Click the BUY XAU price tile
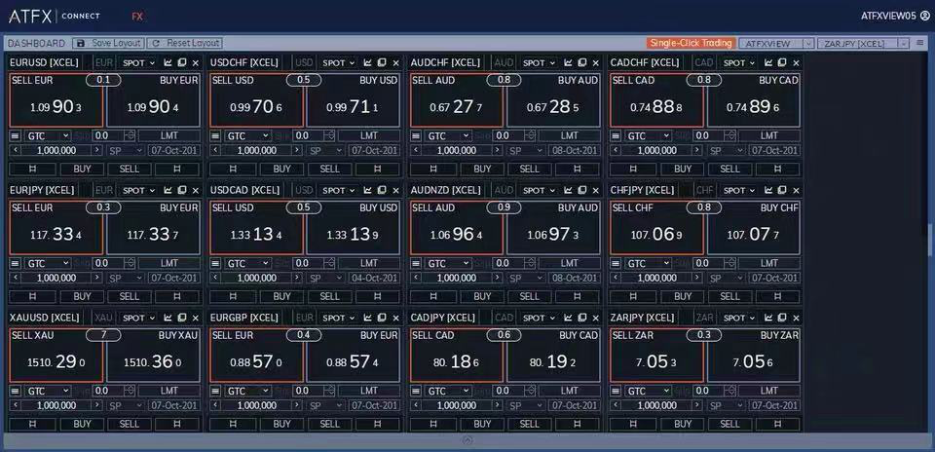This screenshot has width=935, height=452. click(x=153, y=356)
